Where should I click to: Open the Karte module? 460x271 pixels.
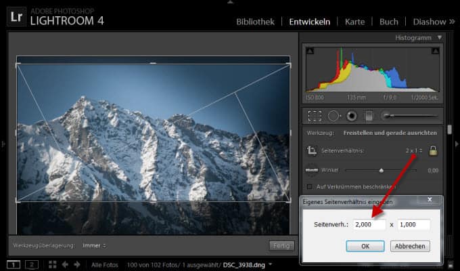click(x=354, y=22)
